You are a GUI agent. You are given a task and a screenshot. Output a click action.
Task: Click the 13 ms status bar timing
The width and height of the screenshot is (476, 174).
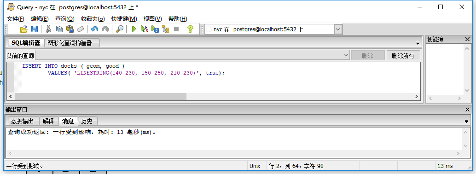click(x=445, y=166)
